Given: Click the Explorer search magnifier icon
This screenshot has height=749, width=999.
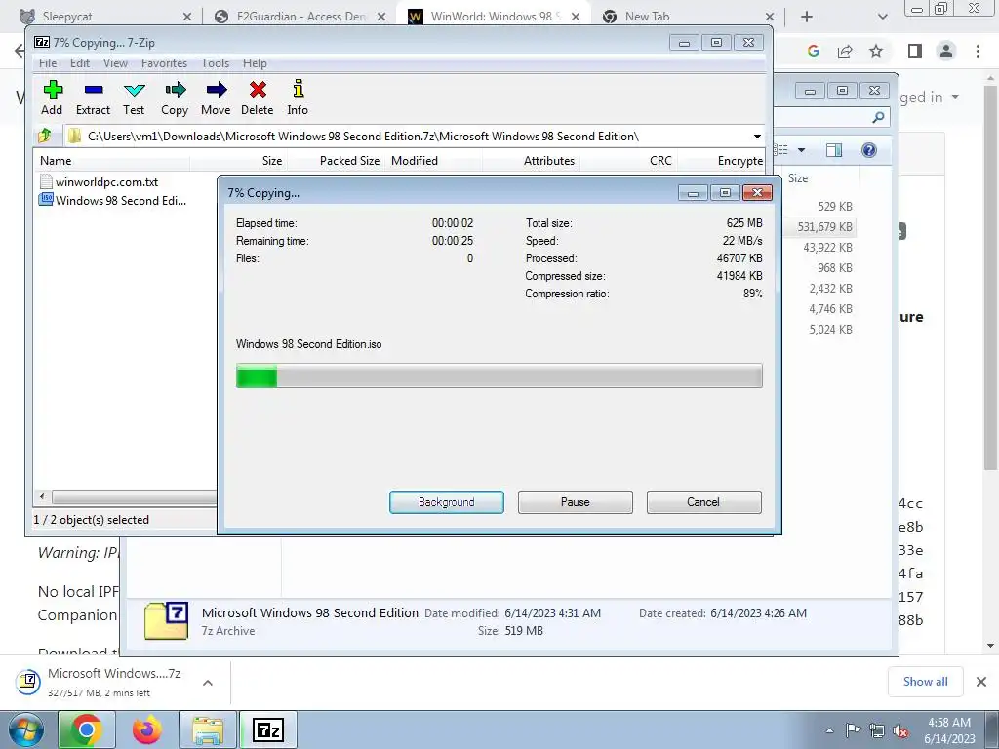Looking at the screenshot, I should click(x=878, y=117).
